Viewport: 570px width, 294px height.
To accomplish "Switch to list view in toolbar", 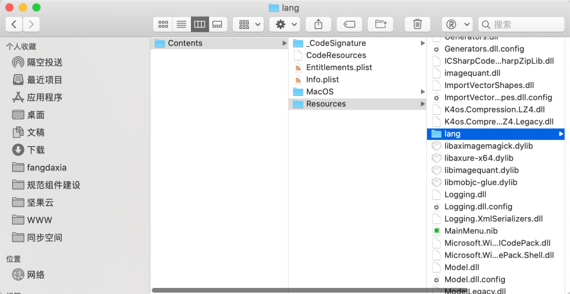I will (181, 24).
